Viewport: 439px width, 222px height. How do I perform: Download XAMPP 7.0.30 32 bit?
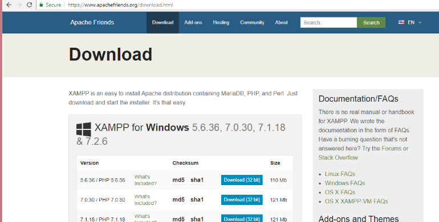pyautogui.click(x=242, y=200)
